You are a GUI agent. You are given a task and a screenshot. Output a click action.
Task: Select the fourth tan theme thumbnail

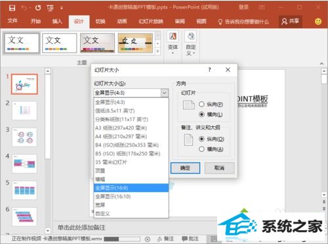tap(135, 43)
